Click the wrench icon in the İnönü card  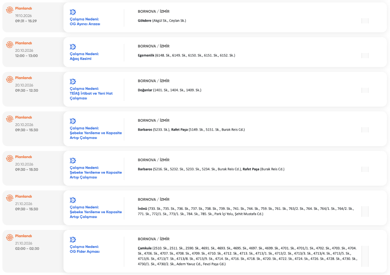(73, 200)
